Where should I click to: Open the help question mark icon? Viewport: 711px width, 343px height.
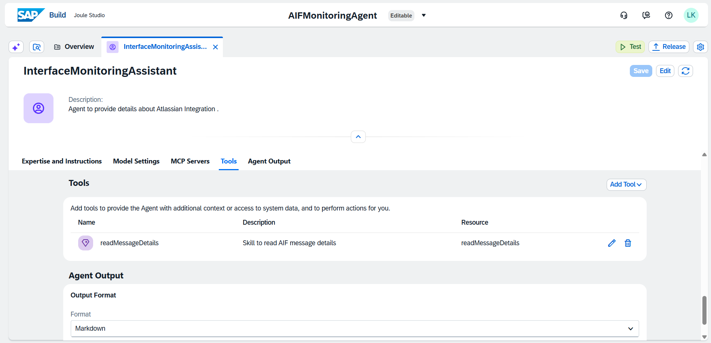click(x=669, y=15)
